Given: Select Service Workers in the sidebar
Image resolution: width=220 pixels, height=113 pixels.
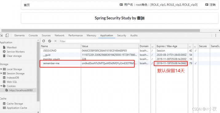Looking at the screenshot, I should click(x=16, y=52).
